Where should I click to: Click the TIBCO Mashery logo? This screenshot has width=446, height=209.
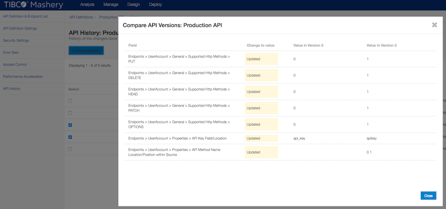pos(33,5)
